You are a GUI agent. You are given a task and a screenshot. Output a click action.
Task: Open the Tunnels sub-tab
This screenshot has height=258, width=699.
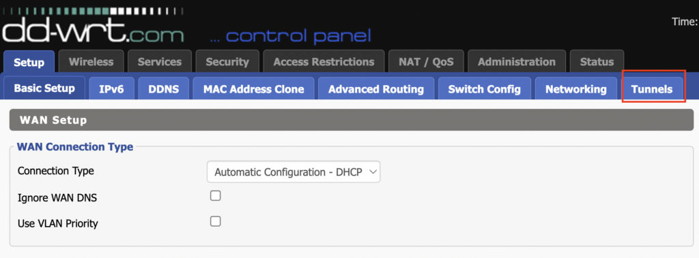[652, 89]
